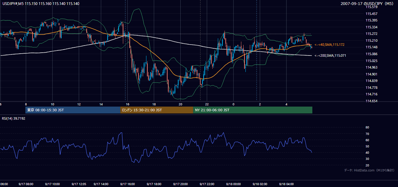Click the 9/17 08:00 time axis label
This screenshot has height=187, width=398.
pos(26,184)
